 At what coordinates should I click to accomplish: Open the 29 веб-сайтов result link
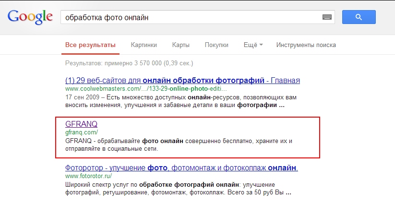(182, 80)
